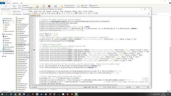Click the scroll-down arrow of the editor

tap(150, 83)
